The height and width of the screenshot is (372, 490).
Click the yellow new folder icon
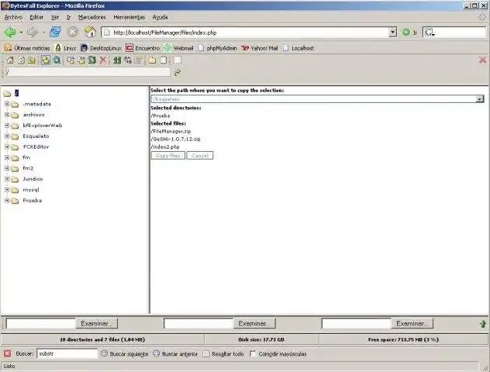pos(152,60)
